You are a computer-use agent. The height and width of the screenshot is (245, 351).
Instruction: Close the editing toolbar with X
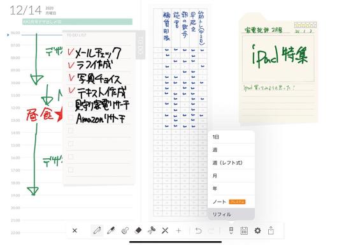75,230
